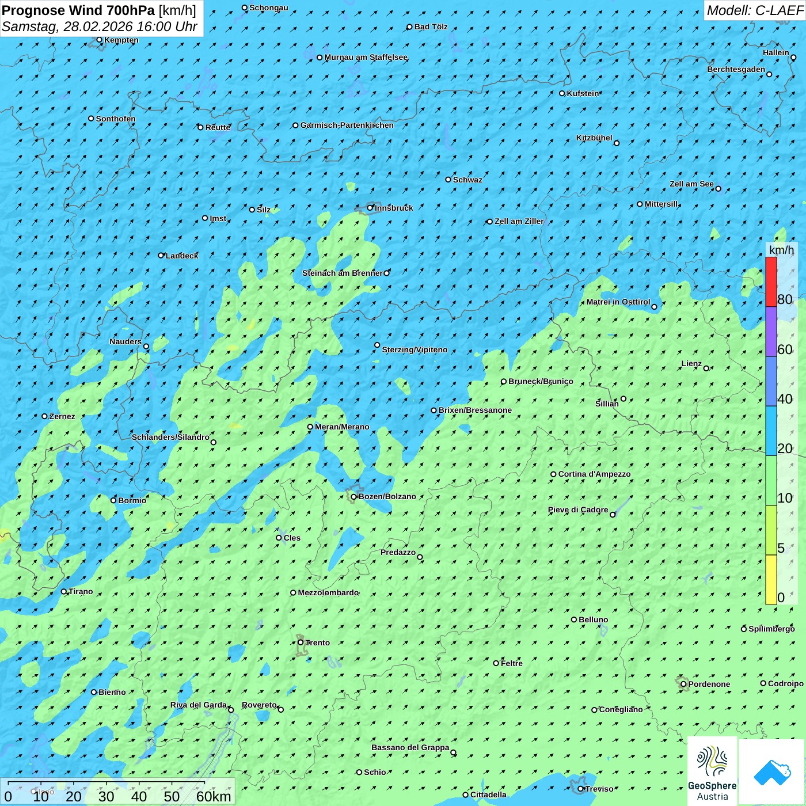Select the Sterzing/Vipiteno label
Viewport: 806px width, 806px height.
point(415,349)
